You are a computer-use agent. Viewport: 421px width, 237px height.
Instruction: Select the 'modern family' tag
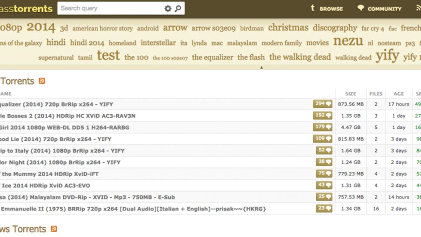[281, 43]
